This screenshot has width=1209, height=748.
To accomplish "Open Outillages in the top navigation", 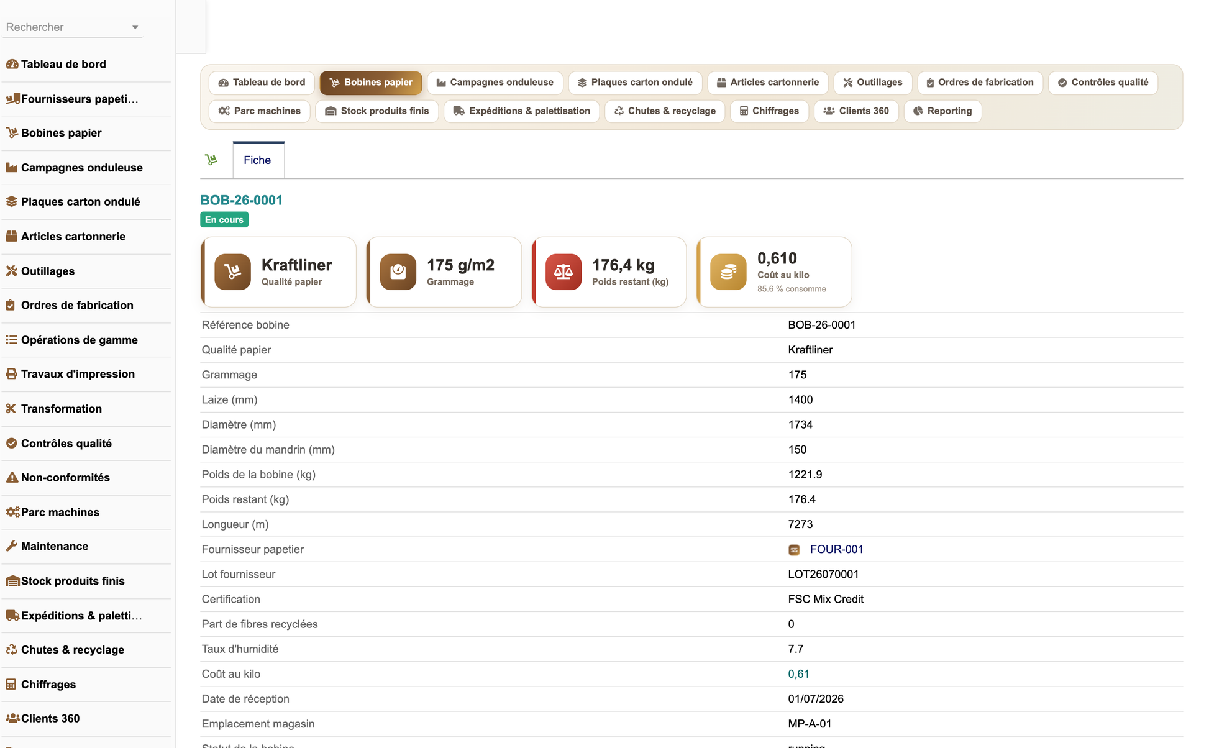I will click(873, 83).
